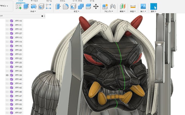Open the 挿入 (Insert) dropdown menu
Screen dimensions: 185x115
pos(143,11)
